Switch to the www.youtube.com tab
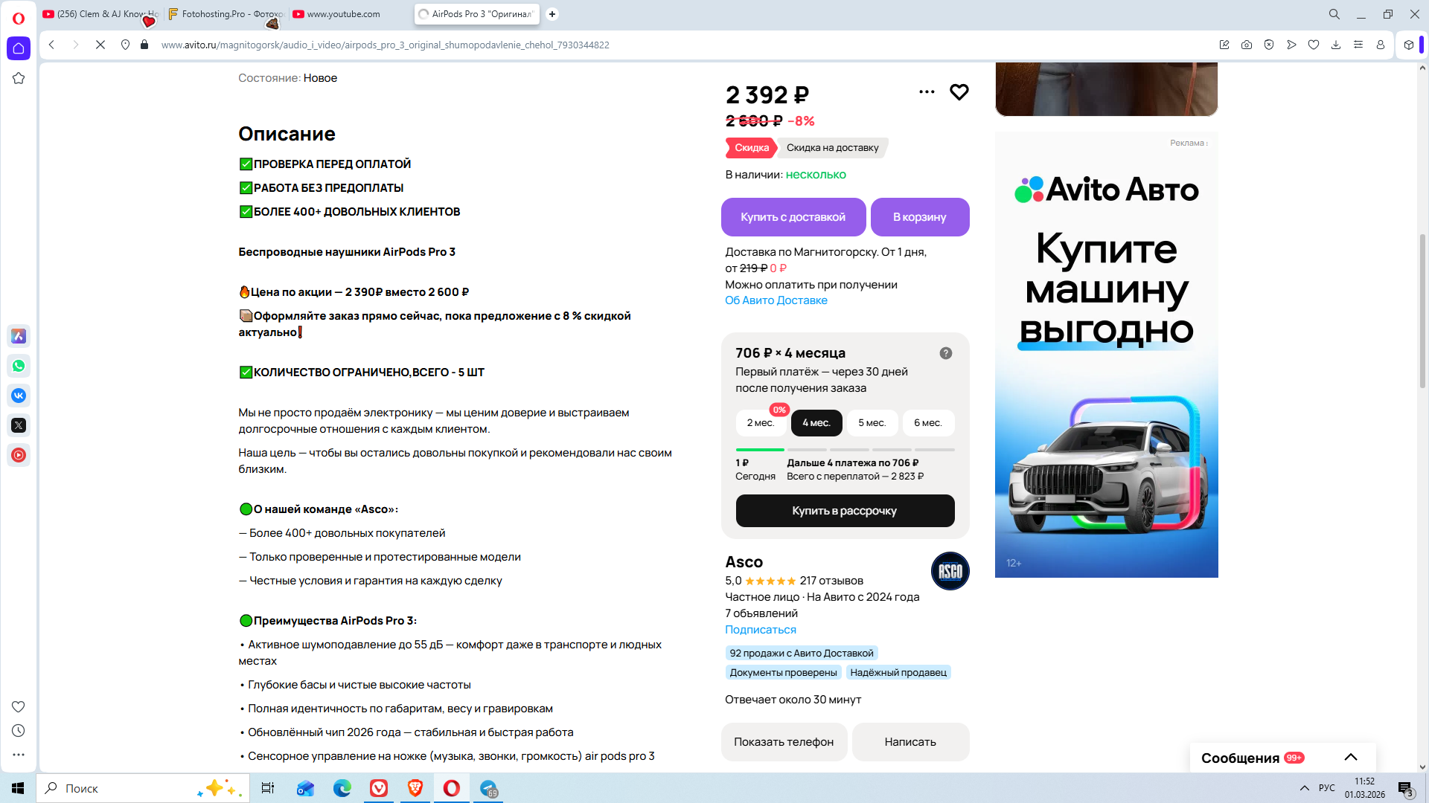 [x=344, y=14]
